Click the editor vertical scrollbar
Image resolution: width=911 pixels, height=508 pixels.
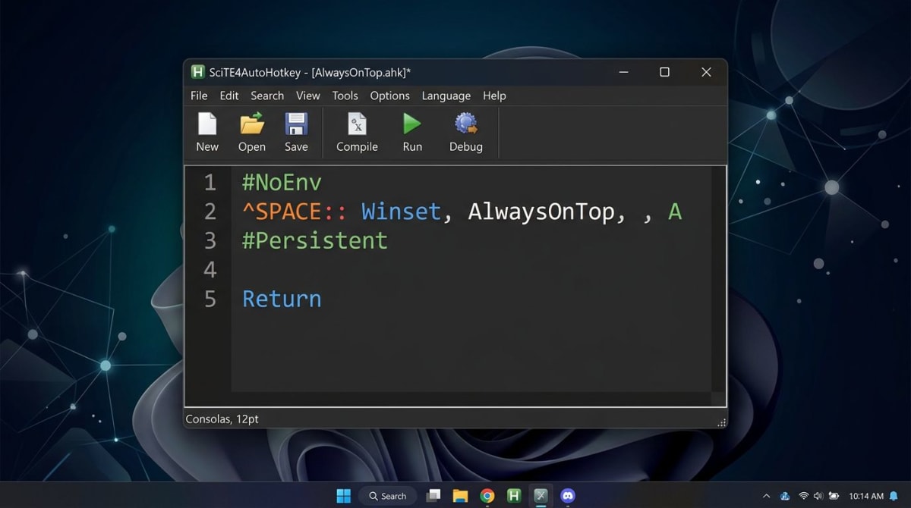[x=718, y=279]
